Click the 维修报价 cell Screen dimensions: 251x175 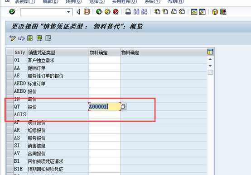[x=58, y=130]
